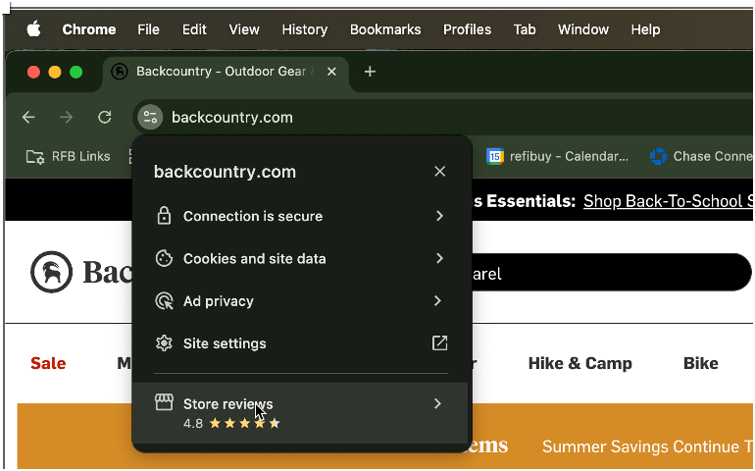Select the Backcountry - Outdoor Gear tab
Image resolution: width=755 pixels, height=471 pixels.
click(226, 72)
